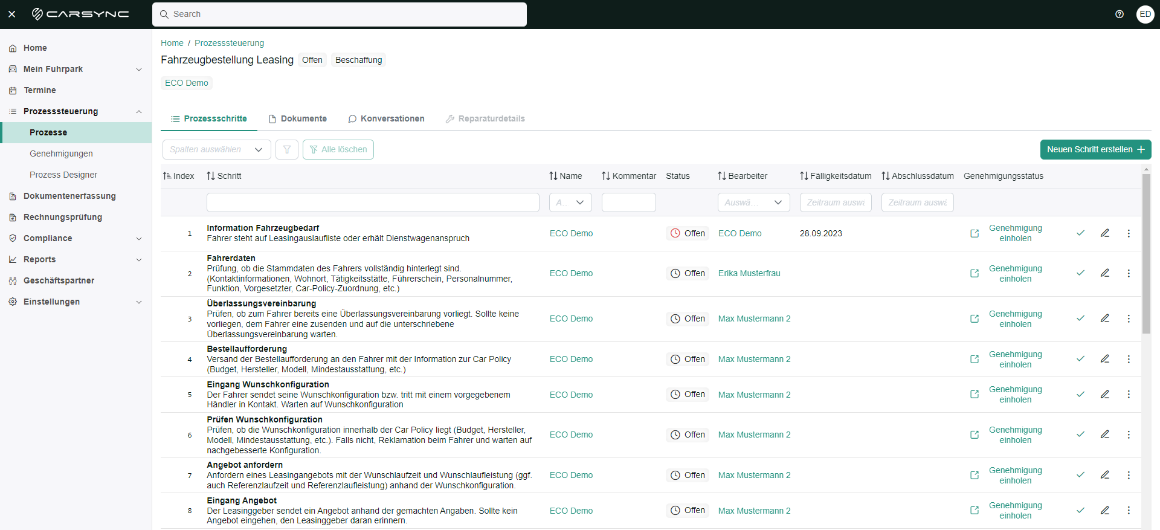This screenshot has height=530, width=1160.
Task: Open Dokumentenerfassung in the sidebar
Action: pos(69,196)
